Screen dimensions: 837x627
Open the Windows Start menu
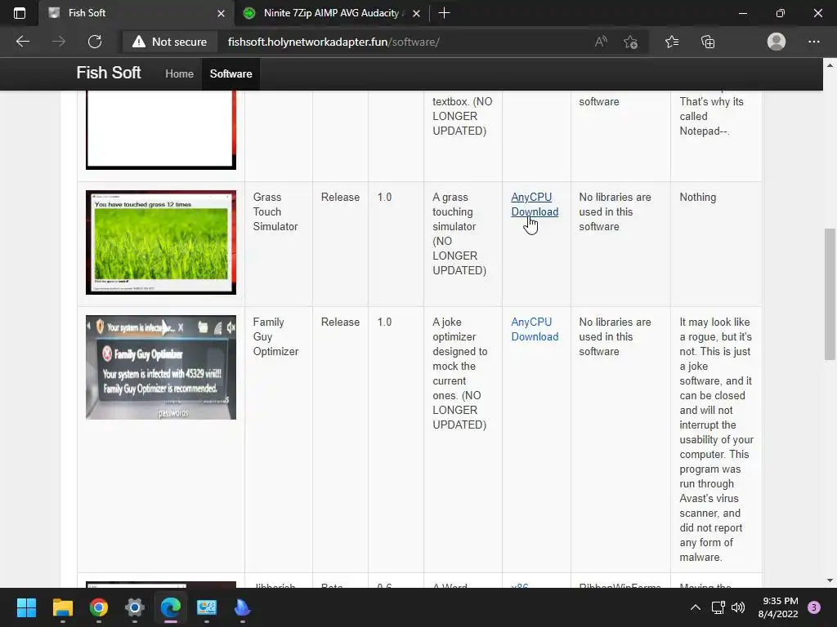tap(26, 607)
